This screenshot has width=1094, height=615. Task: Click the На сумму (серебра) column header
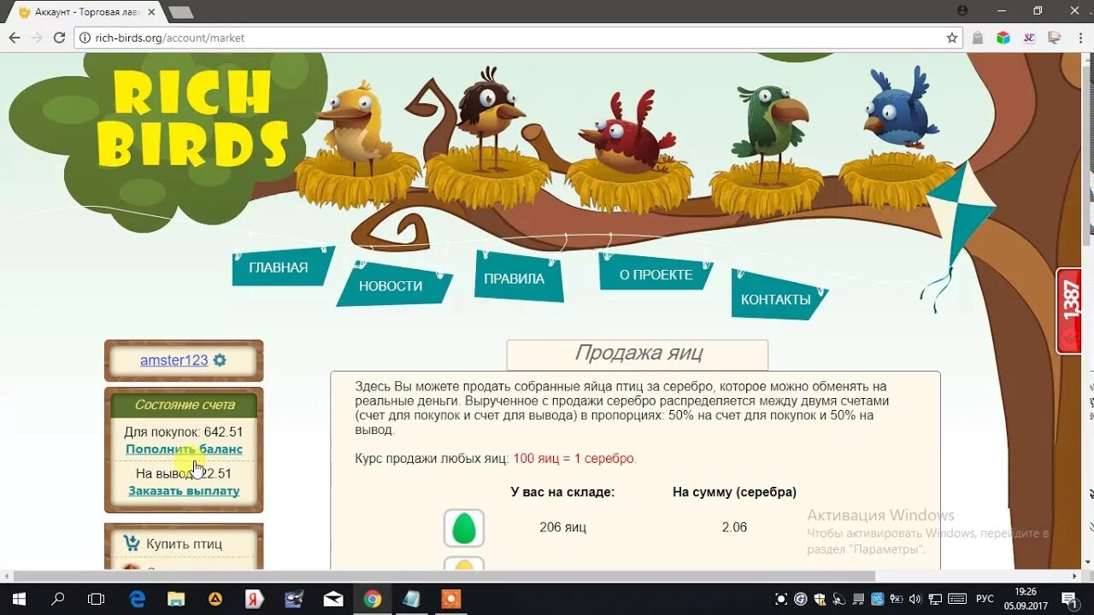734,492
